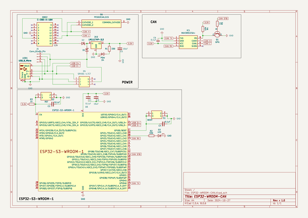Click the POWER section heading
The width and height of the screenshot is (308, 218).
click(127, 82)
